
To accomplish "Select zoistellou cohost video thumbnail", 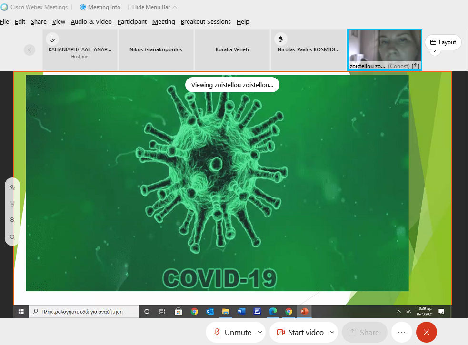I will 384,49.
